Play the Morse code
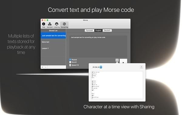This screenshot has width=182, height=115. [123, 61]
